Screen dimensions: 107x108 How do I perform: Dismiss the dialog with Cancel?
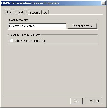tap(94, 101)
